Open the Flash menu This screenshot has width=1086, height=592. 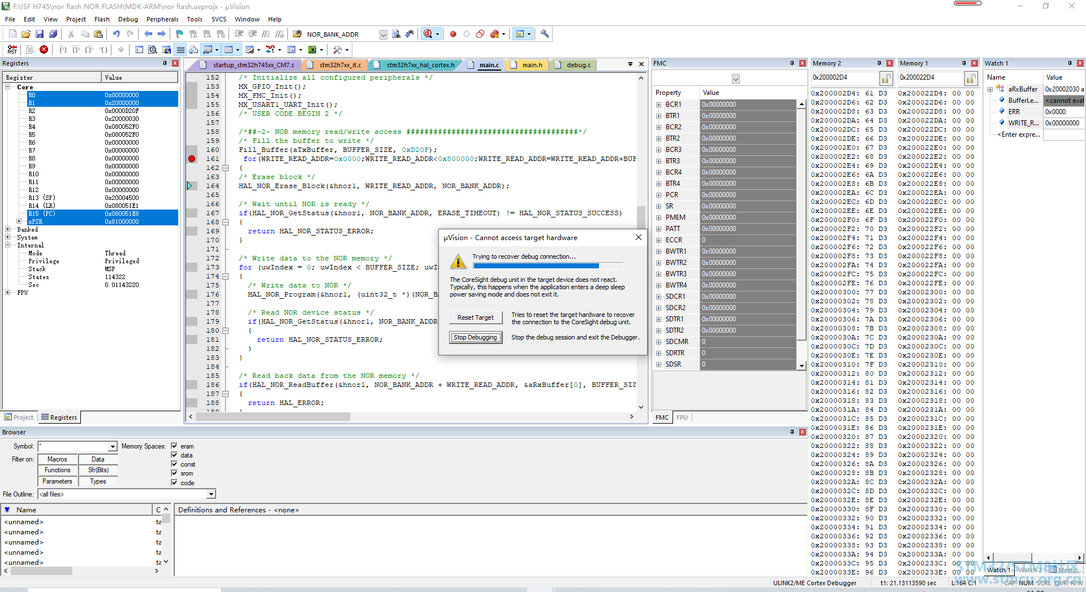[102, 19]
